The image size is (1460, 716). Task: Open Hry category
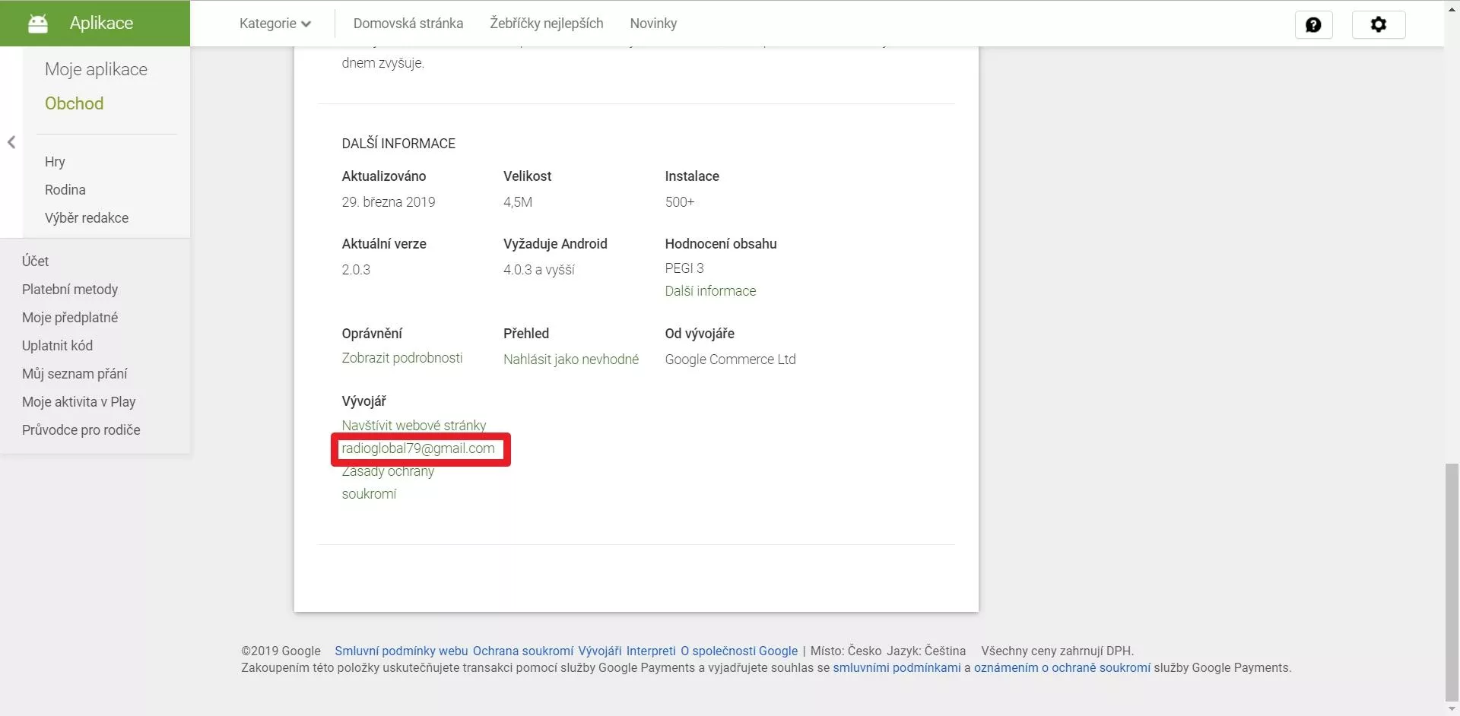55,162
